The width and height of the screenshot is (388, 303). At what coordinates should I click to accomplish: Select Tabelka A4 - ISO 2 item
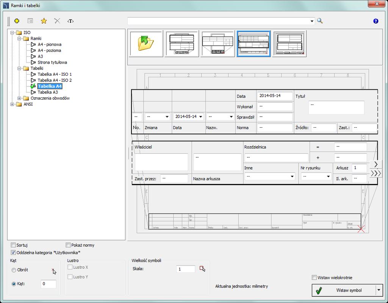pos(55,80)
